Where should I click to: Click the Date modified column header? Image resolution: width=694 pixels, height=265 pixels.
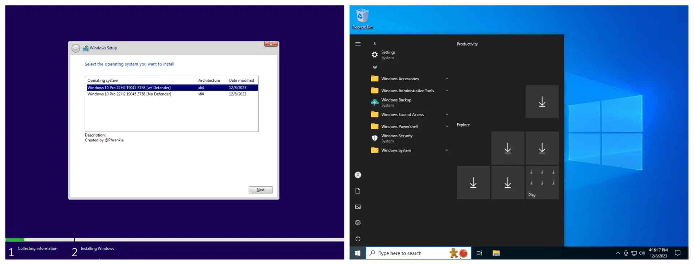tap(242, 80)
